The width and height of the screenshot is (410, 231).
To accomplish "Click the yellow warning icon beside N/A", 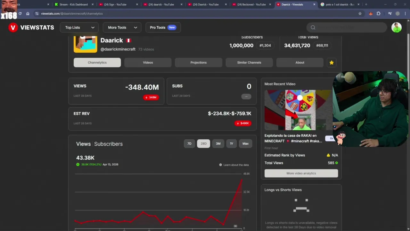I will click(x=328, y=155).
